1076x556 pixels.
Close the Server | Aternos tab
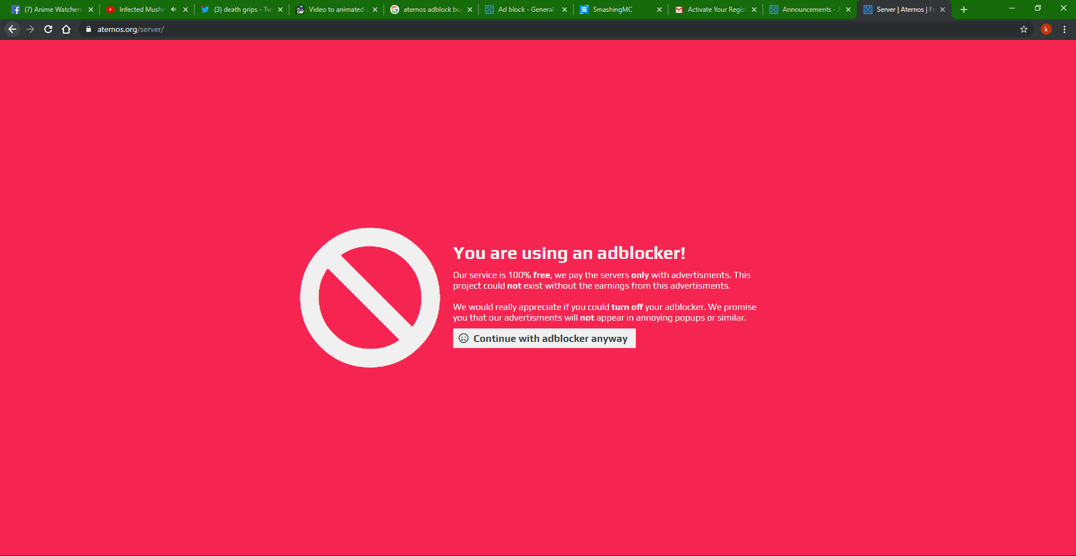point(943,10)
